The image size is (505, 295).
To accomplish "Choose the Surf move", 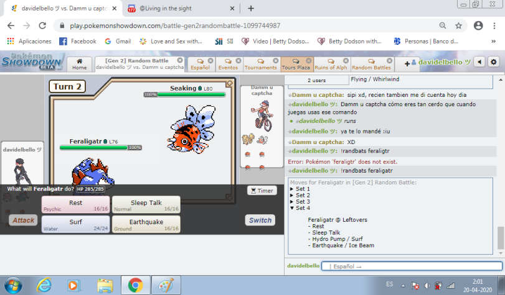I will [76, 224].
